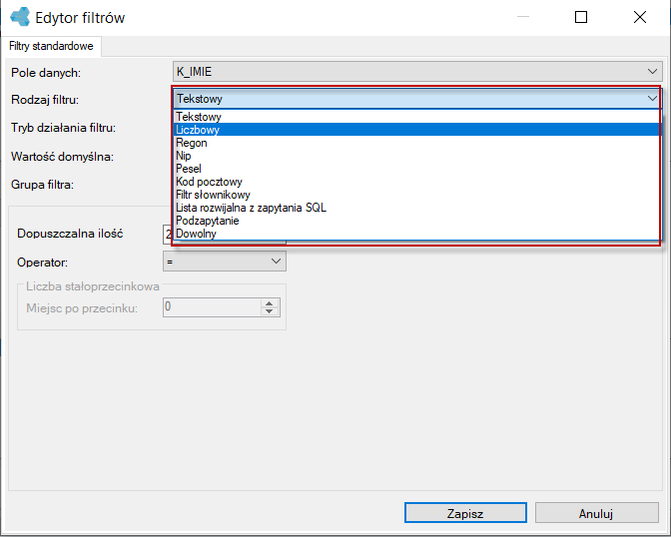Maximize the Edytor filtrów window

tap(581, 17)
